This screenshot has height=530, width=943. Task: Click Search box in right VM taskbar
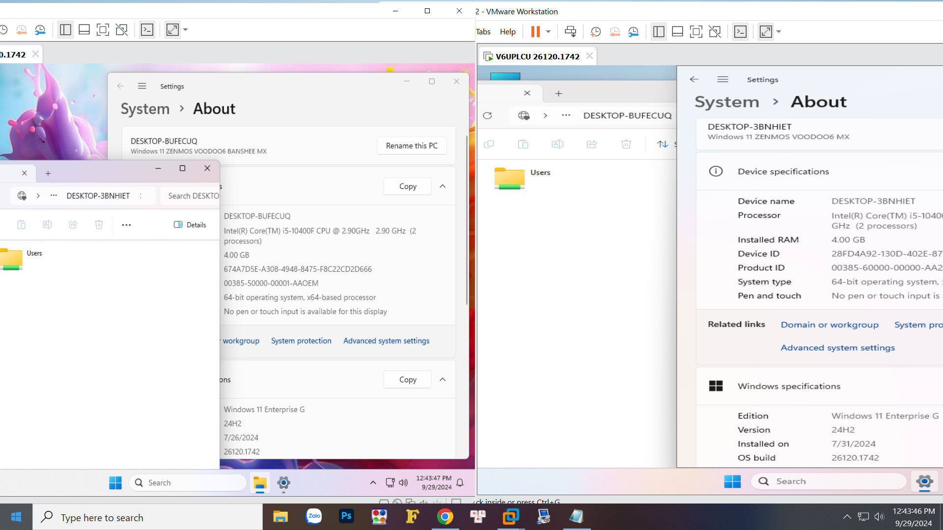click(x=829, y=481)
